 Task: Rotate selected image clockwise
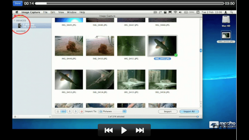[76, 111]
